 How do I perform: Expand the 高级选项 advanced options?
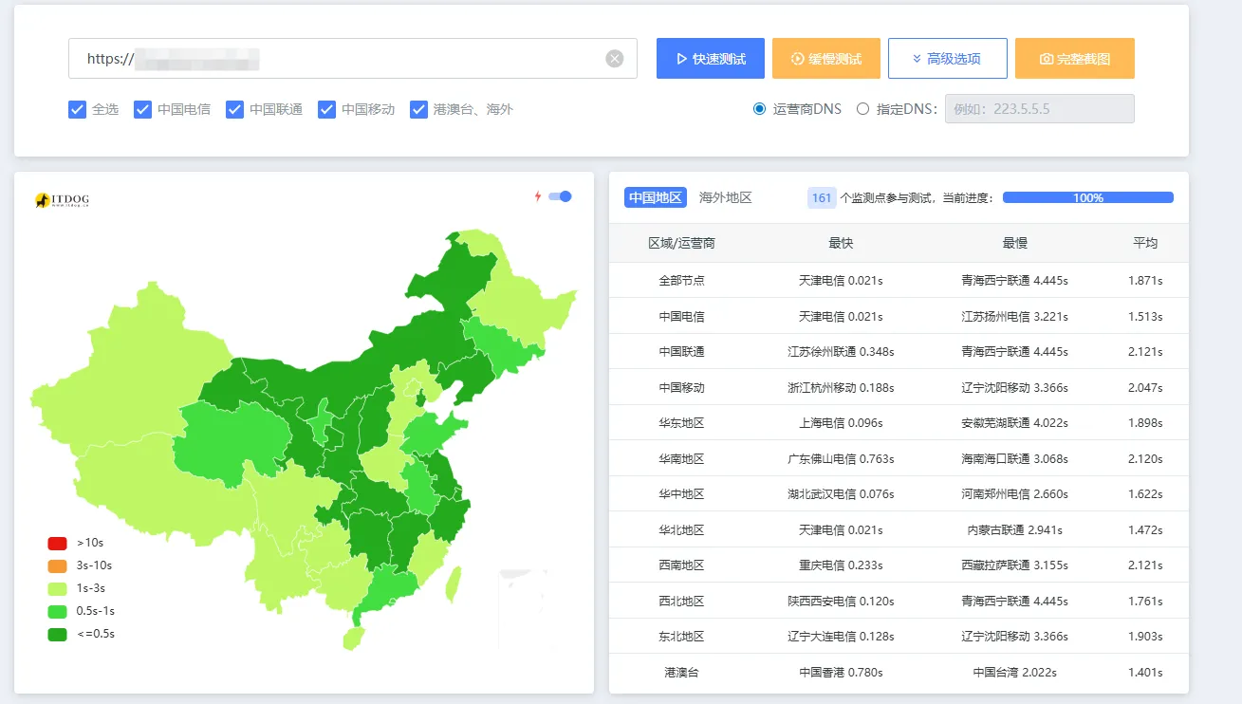pos(946,59)
